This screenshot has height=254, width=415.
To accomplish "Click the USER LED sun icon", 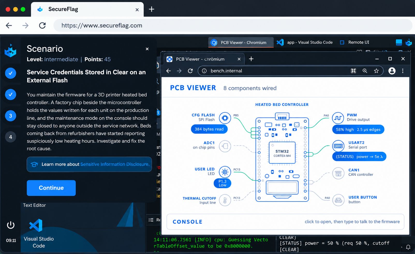I will (225, 172).
